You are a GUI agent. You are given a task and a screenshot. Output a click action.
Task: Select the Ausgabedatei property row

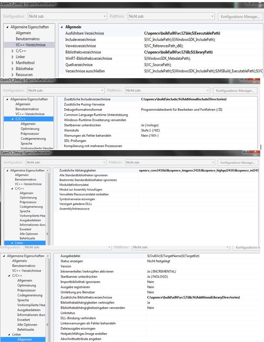click(x=157, y=256)
